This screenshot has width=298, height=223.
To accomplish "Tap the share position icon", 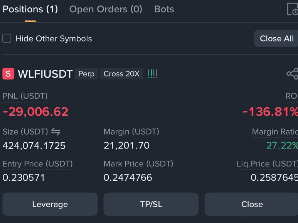I will [x=293, y=73].
